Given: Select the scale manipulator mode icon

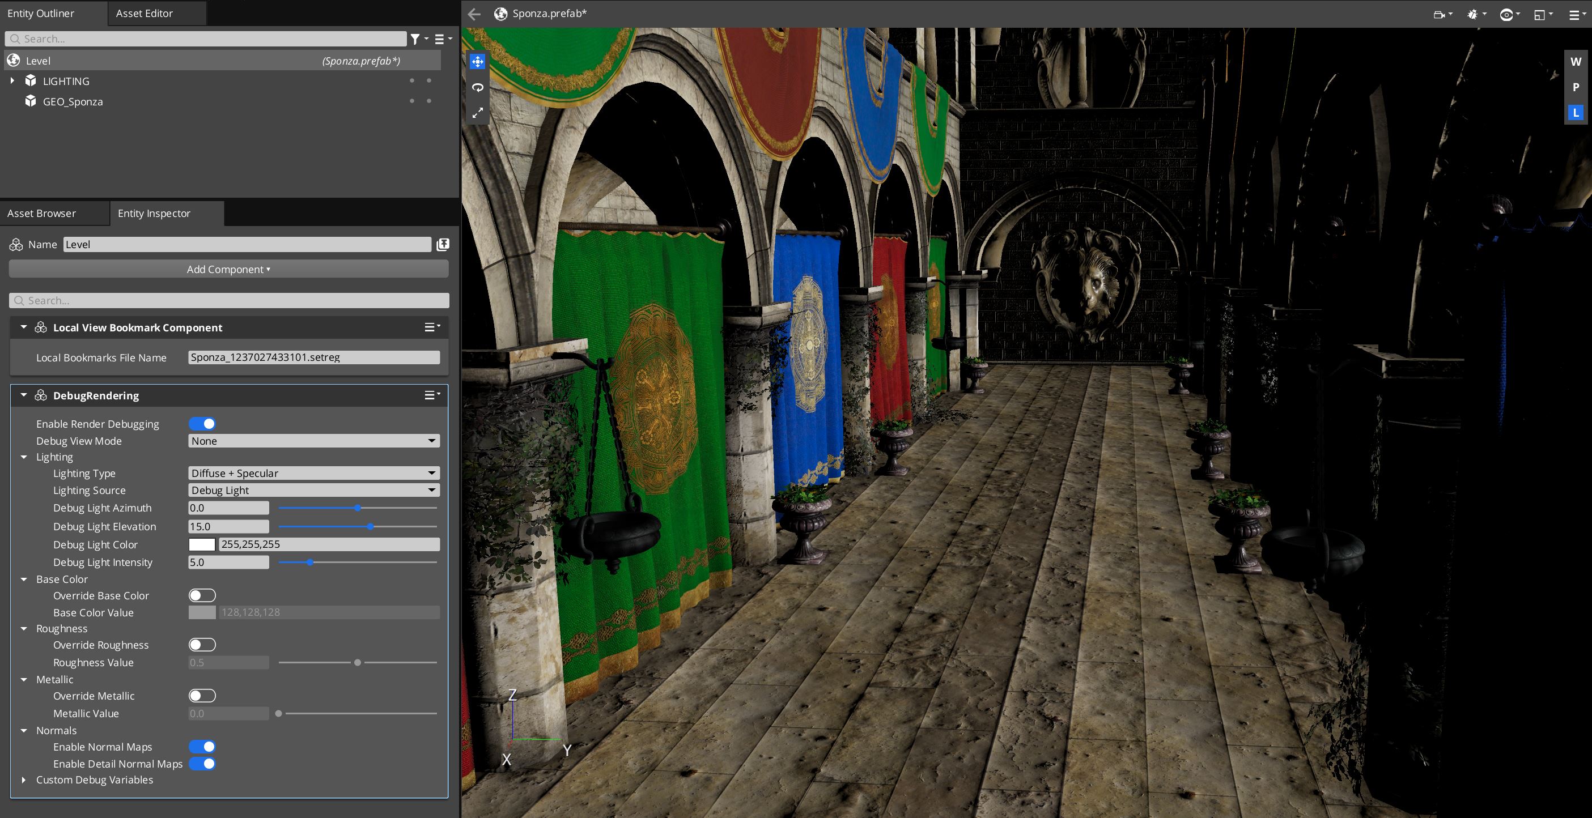Looking at the screenshot, I should 477,113.
